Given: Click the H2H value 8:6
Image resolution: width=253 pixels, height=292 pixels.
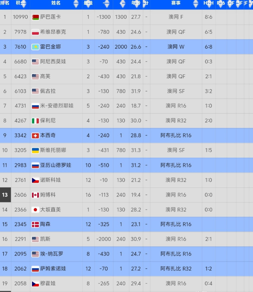Looking at the screenshot, I should click(x=209, y=17).
